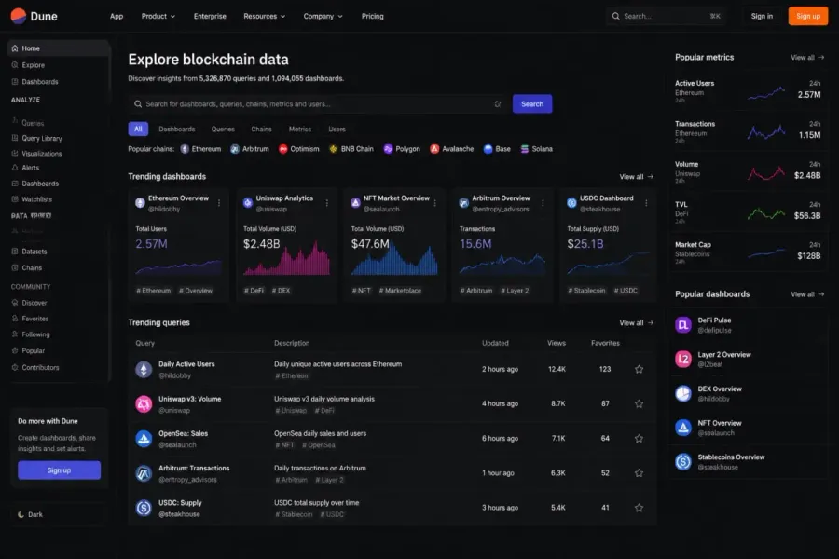
Task: Favorite the Daily Active Users query star
Action: click(639, 369)
